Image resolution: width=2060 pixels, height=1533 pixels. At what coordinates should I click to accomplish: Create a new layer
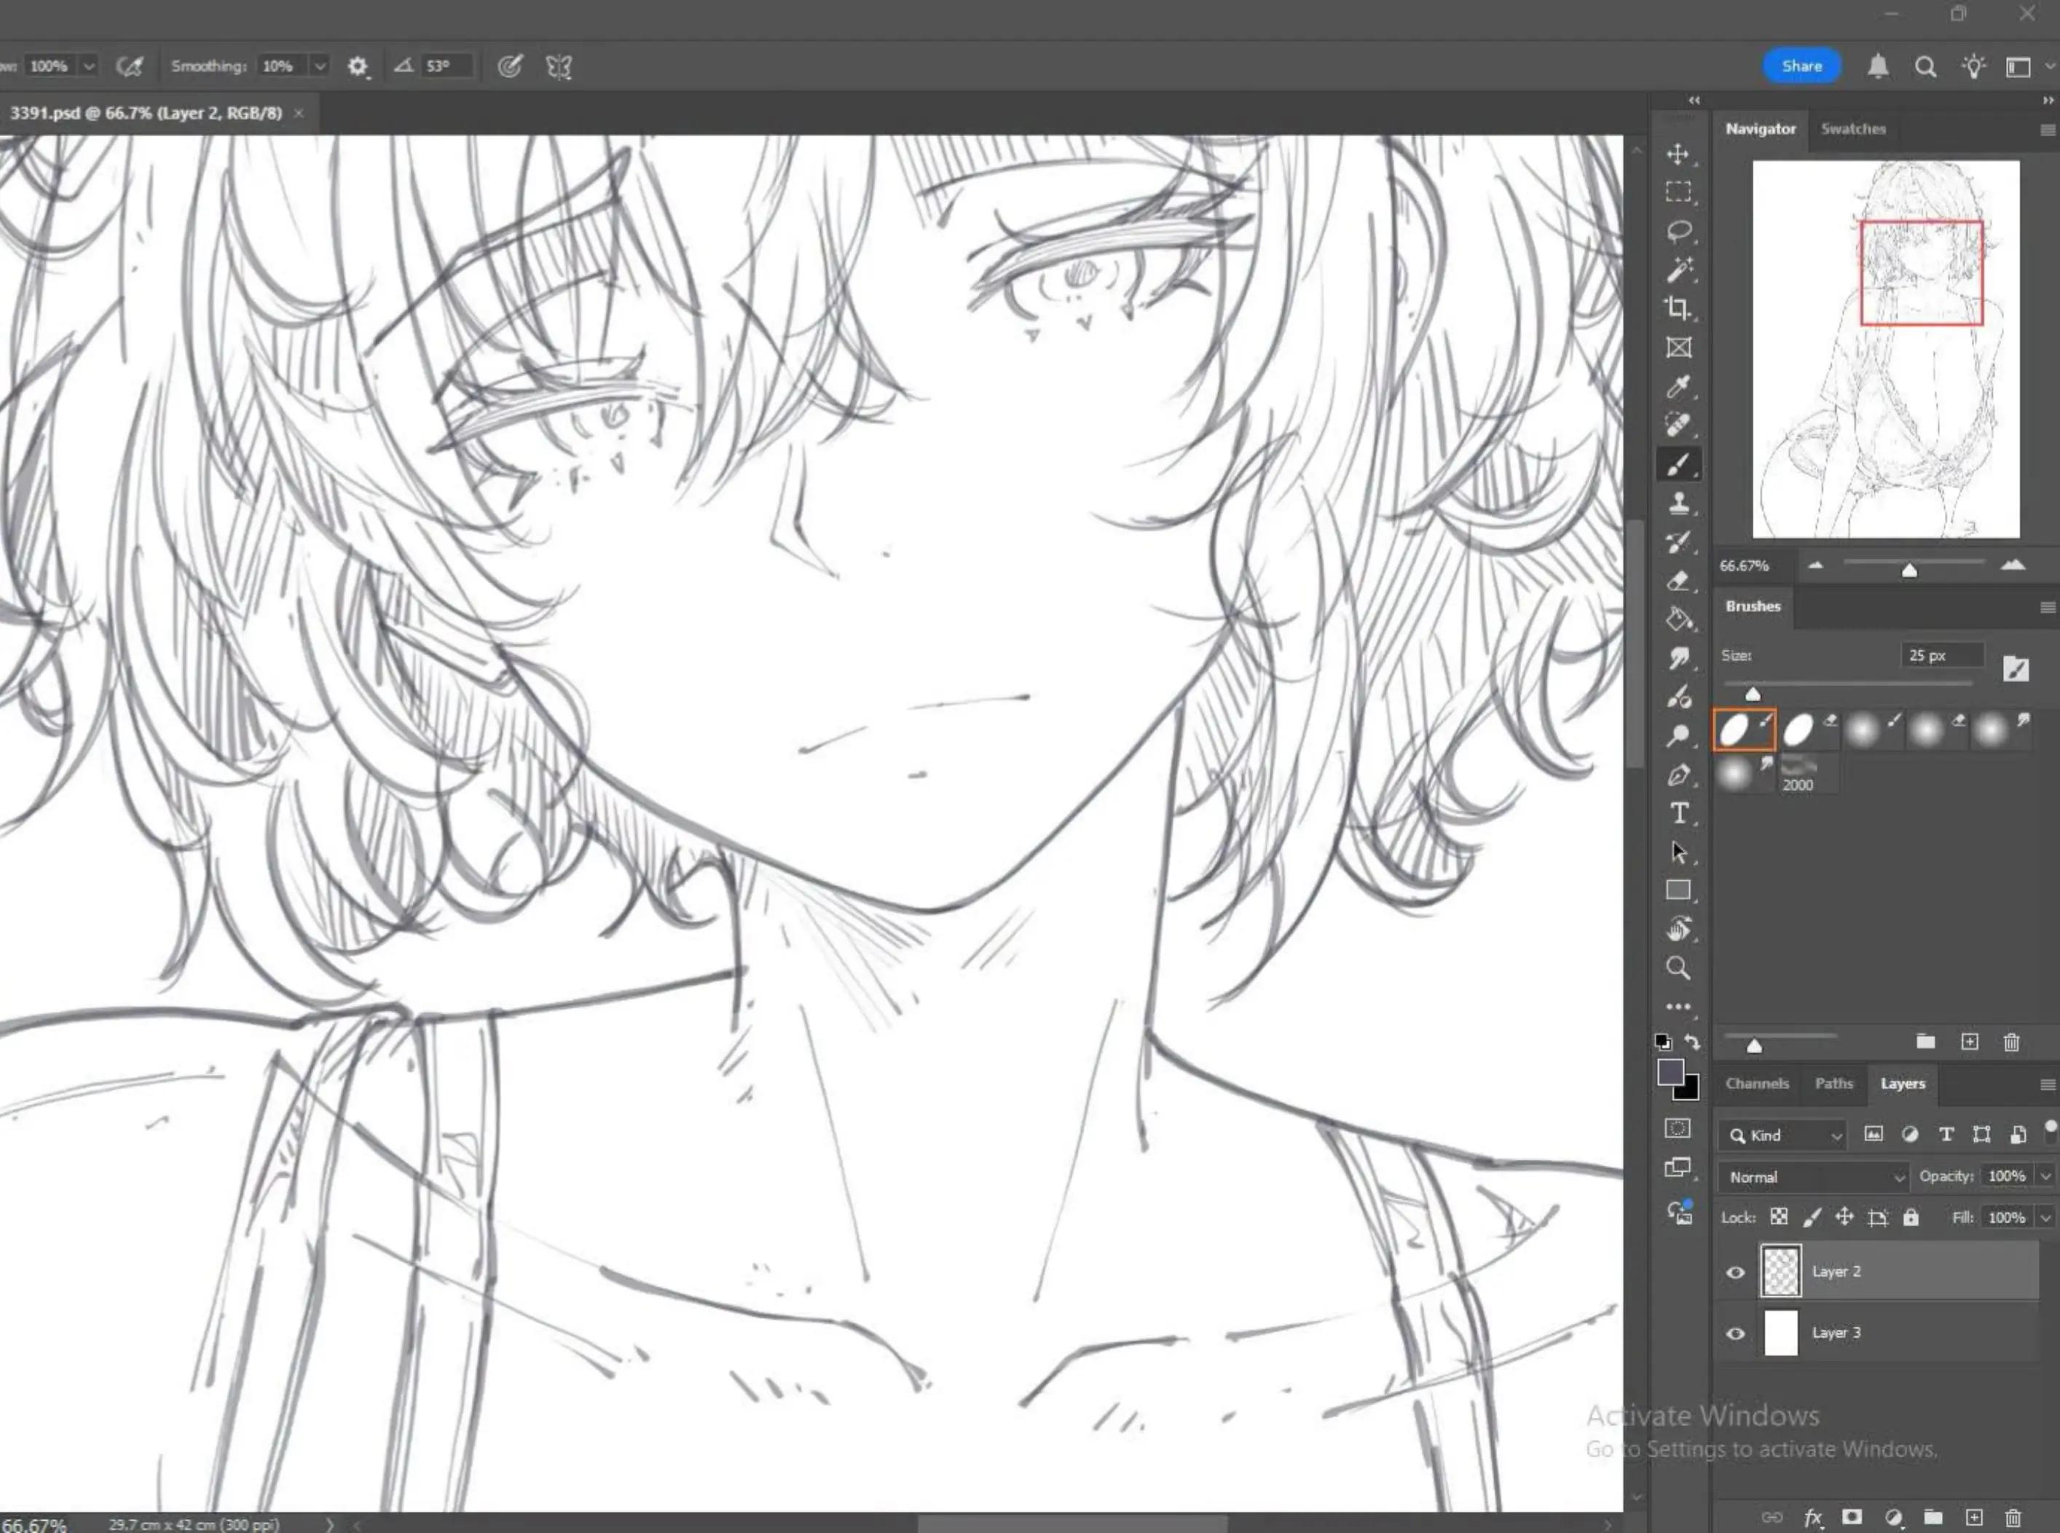[x=1974, y=1517]
